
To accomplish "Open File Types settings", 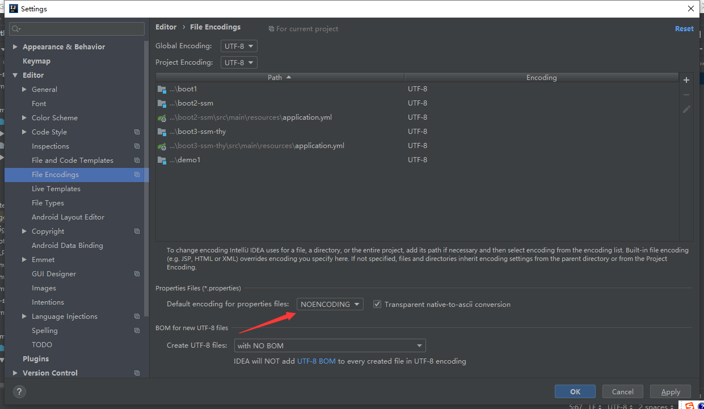I will pyautogui.click(x=48, y=203).
